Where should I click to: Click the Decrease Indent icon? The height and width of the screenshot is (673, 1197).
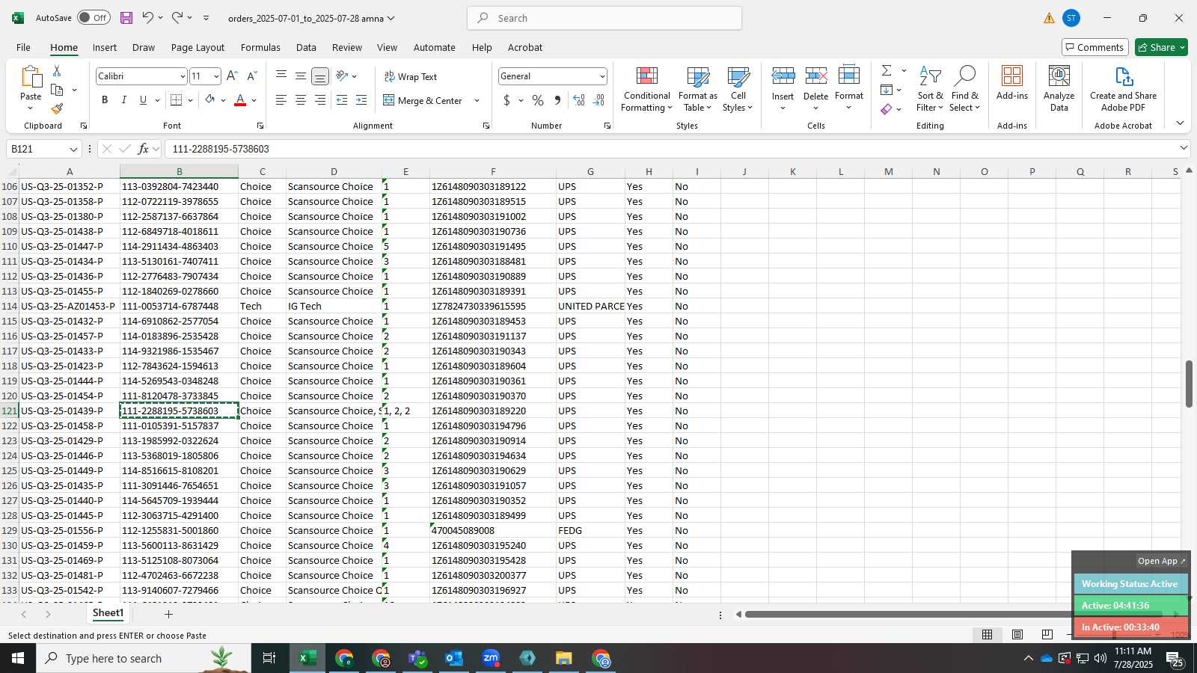(342, 100)
